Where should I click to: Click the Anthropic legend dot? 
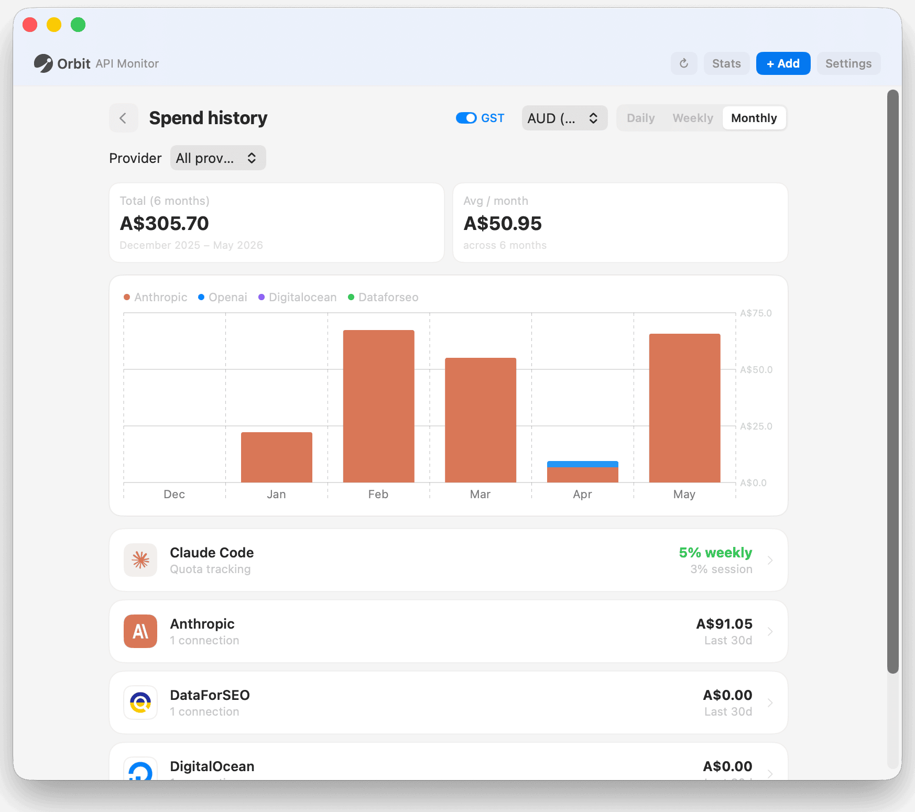coord(127,297)
